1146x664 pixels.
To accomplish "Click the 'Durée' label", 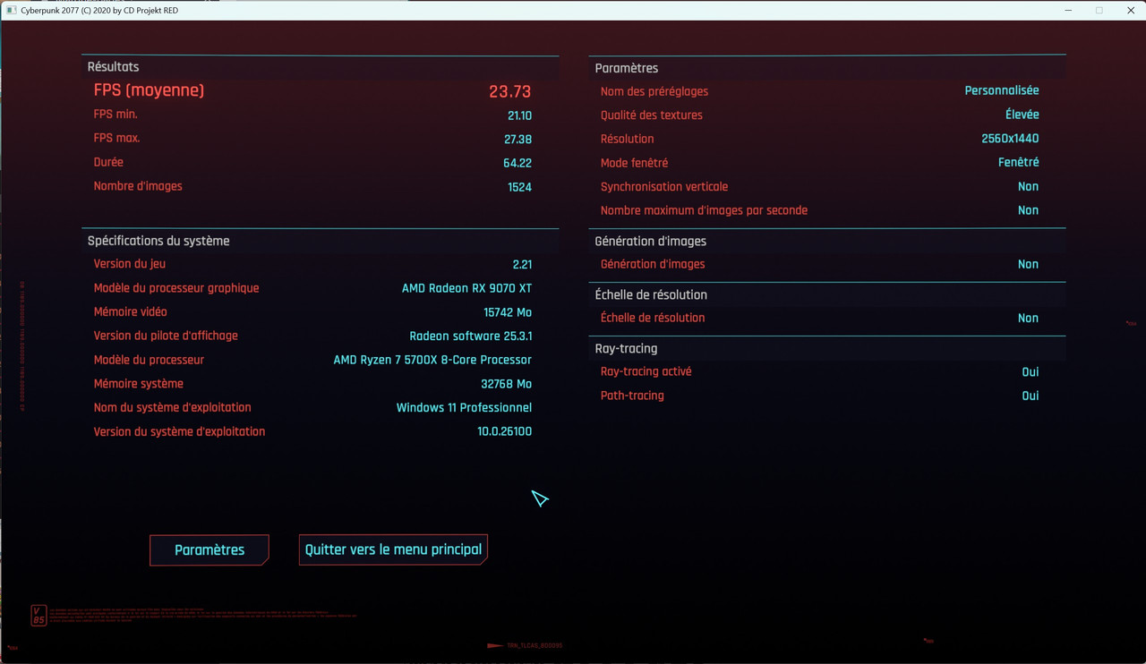I will 108,162.
